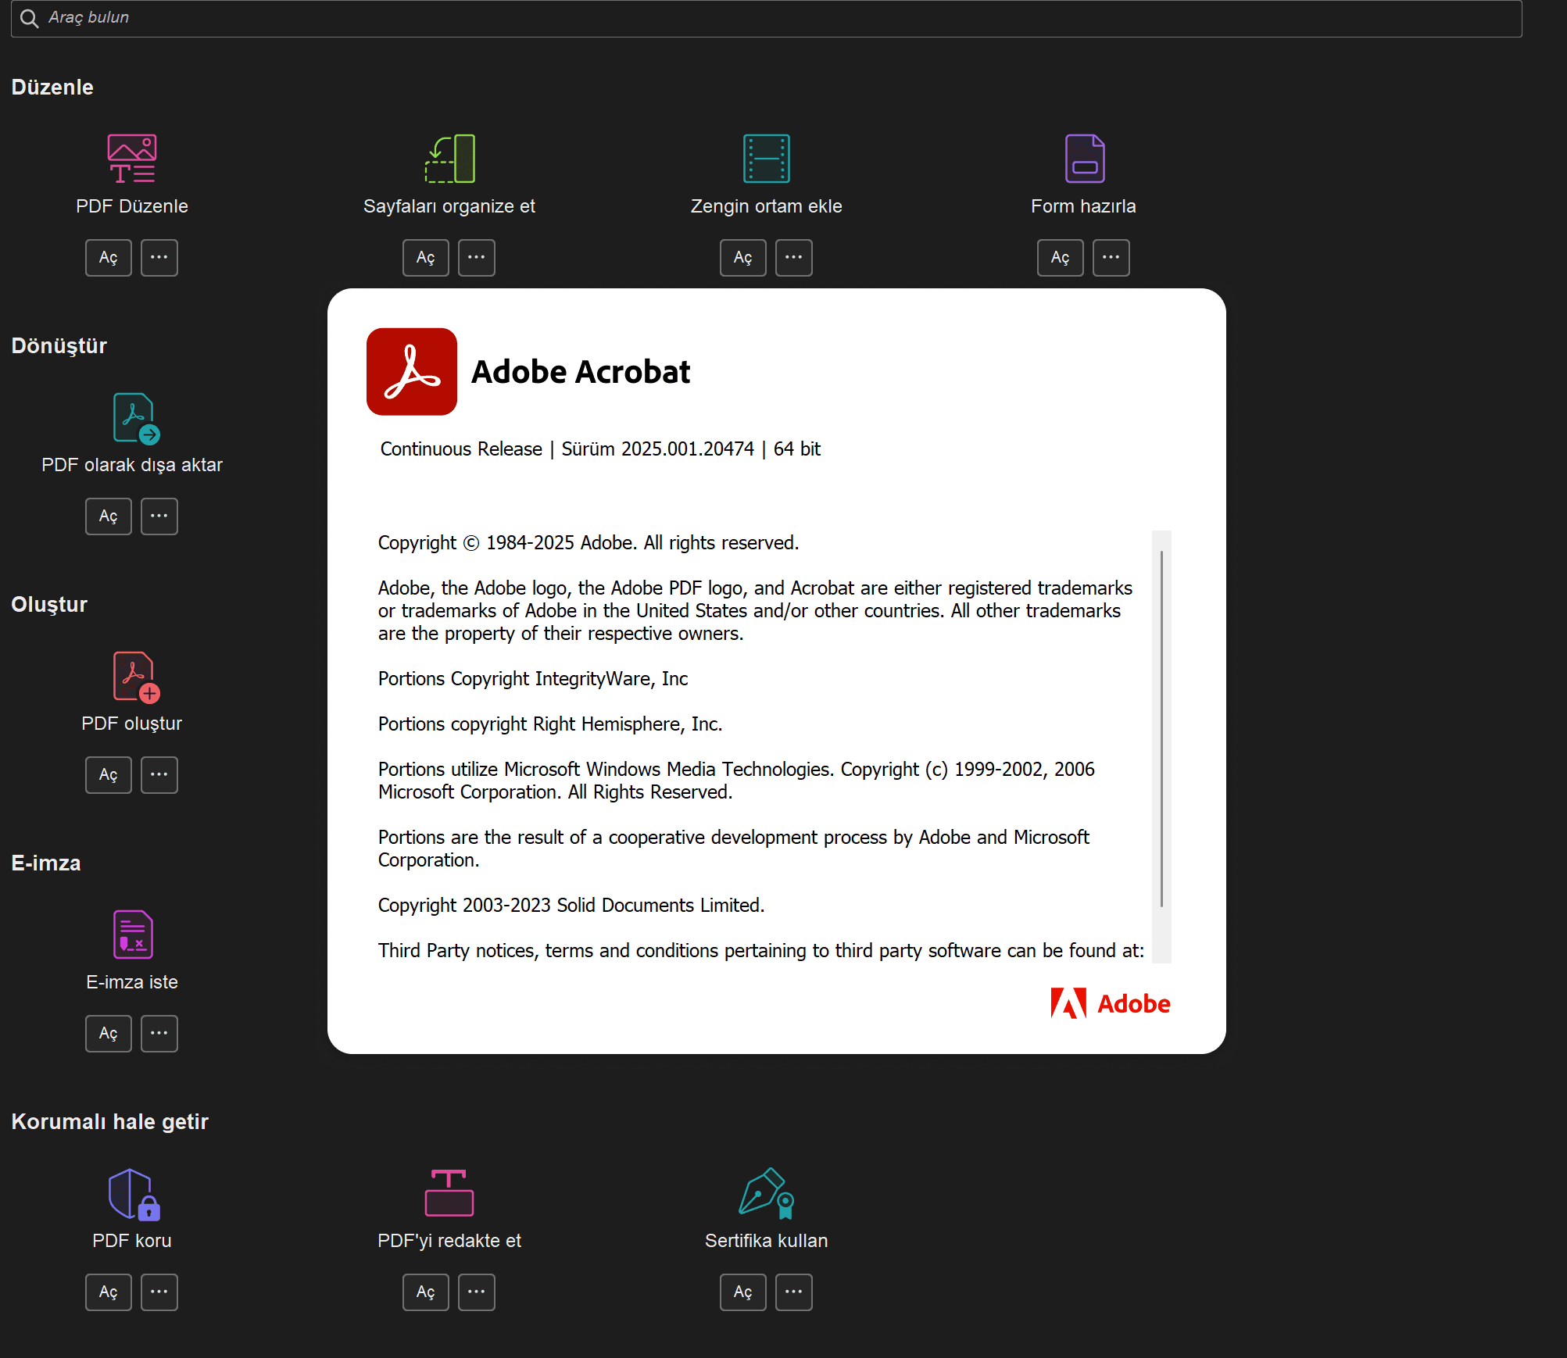Open more options for PDF'yi redakte et
This screenshot has width=1567, height=1358.
pyautogui.click(x=477, y=1292)
